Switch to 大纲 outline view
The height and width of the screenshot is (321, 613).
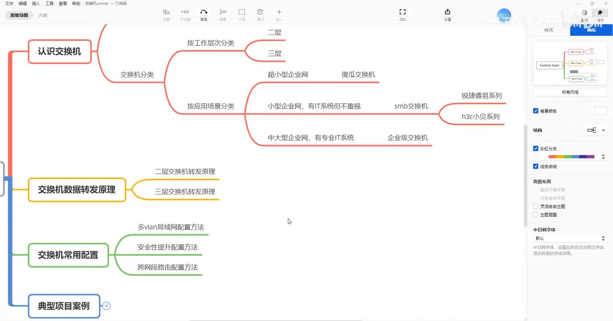coord(43,15)
